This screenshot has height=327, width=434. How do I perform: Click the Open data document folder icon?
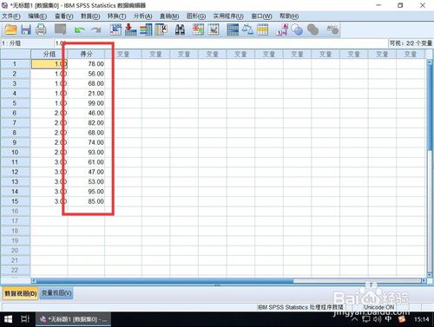click(11, 29)
